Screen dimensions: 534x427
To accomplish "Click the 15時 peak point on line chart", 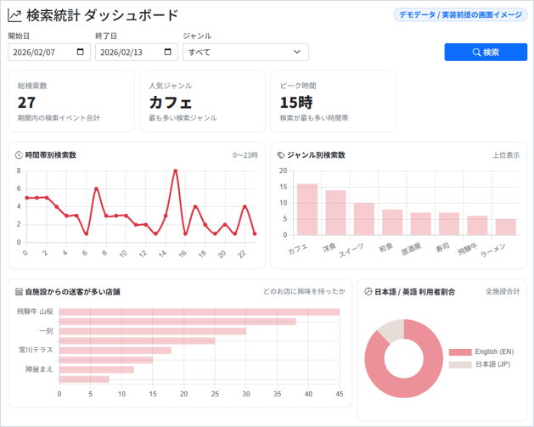I will (x=175, y=171).
